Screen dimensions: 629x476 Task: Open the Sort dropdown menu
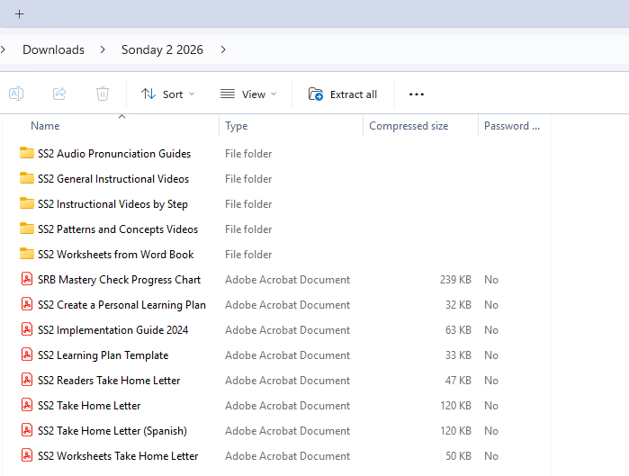click(x=167, y=94)
